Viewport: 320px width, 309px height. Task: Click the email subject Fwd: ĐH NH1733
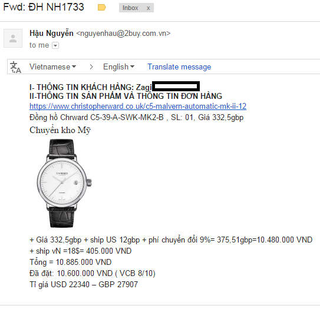pyautogui.click(x=44, y=7)
